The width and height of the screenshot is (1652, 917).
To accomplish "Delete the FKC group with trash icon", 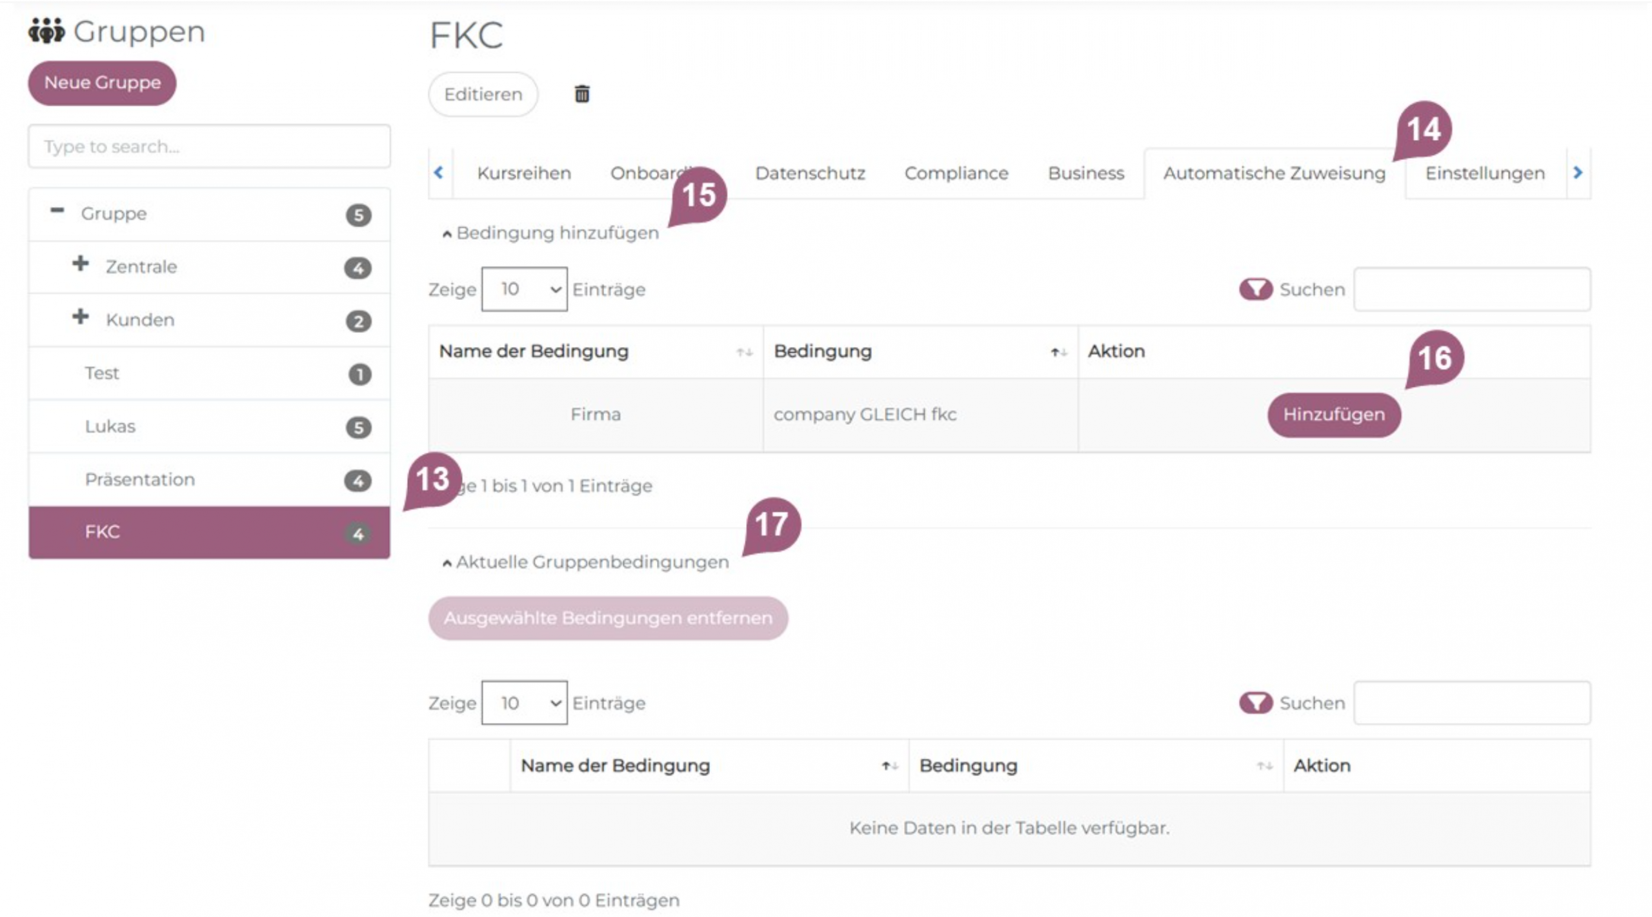I will 581,94.
